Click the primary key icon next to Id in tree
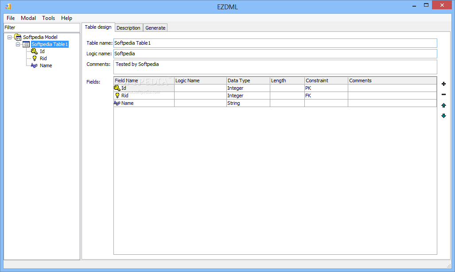The width and height of the screenshot is (455, 272). click(x=34, y=51)
